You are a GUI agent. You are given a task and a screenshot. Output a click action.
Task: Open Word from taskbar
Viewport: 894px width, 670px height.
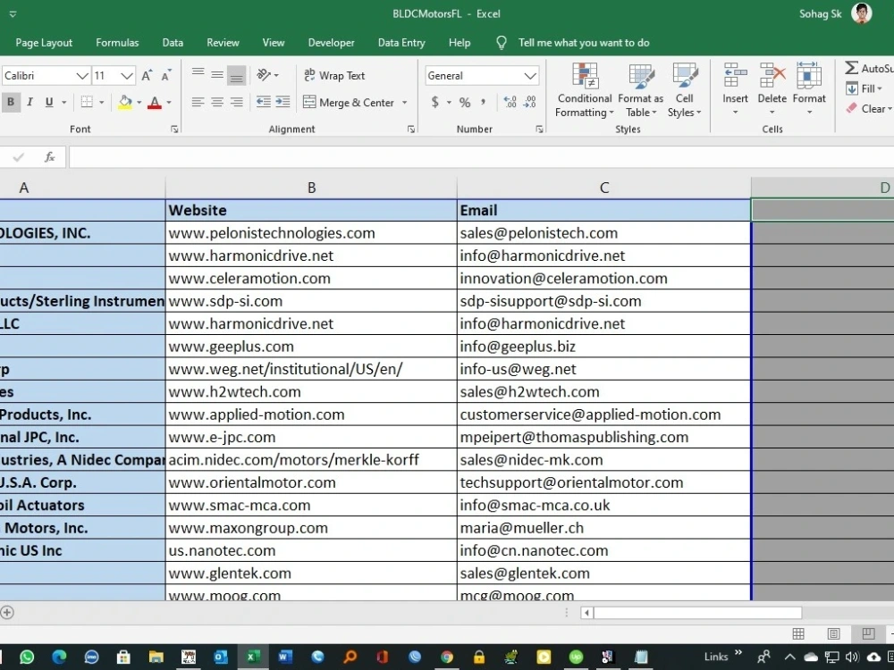[284, 657]
